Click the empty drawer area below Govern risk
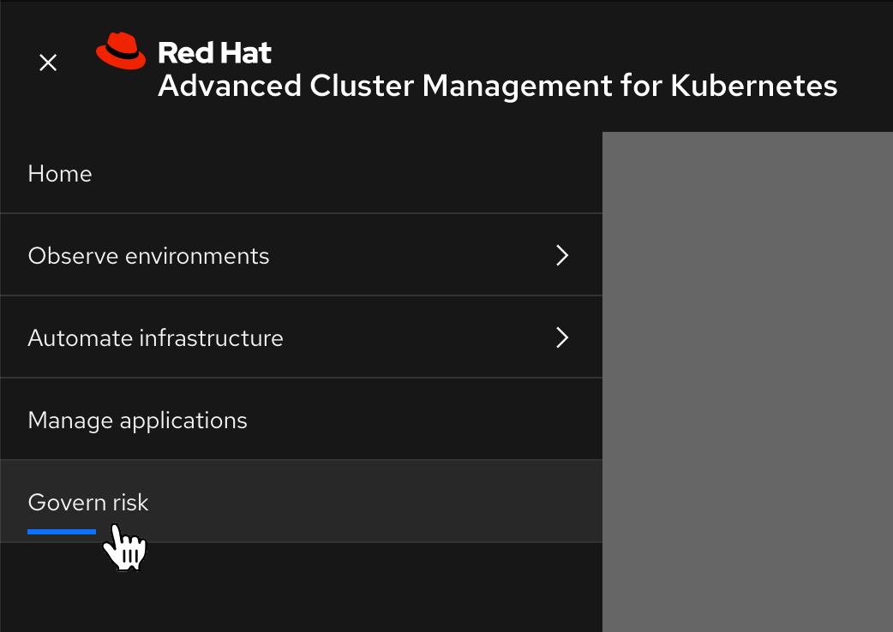 pos(300,591)
